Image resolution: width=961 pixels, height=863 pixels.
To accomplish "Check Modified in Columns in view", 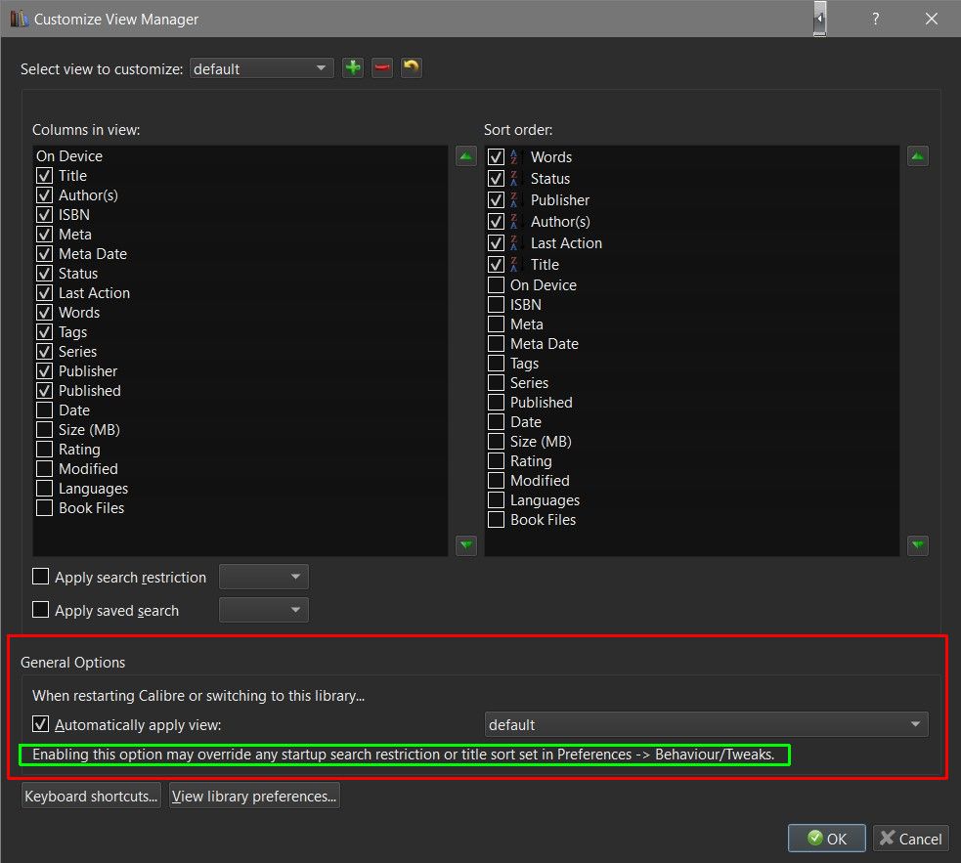I will 44,469.
